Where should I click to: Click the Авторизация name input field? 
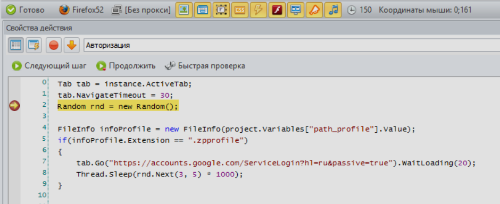coord(292,45)
